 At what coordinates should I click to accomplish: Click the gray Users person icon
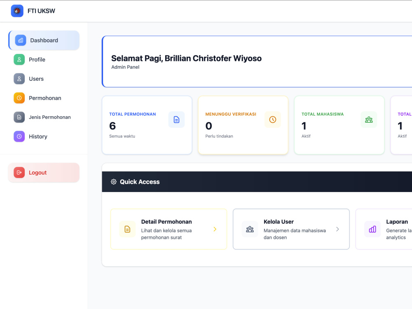tap(19, 79)
